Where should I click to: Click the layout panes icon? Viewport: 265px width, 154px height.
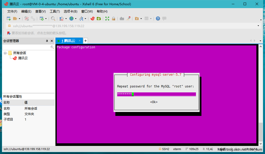coord(146,19)
